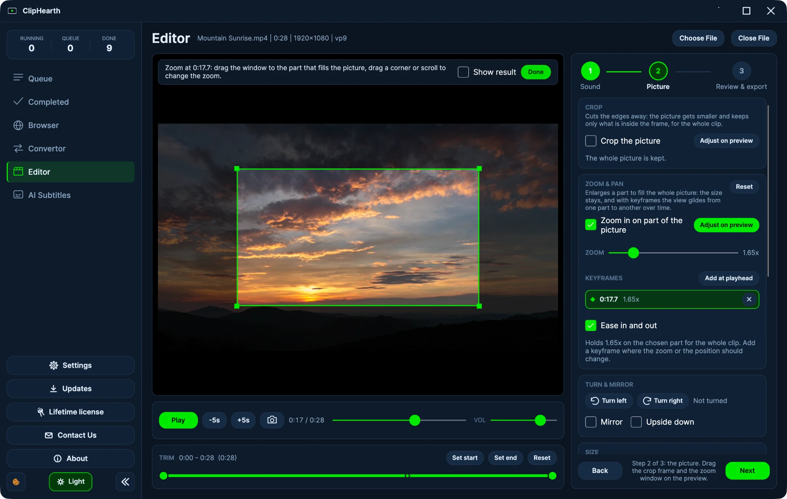The image size is (787, 499).
Task: Go to the Convertor arrows icon
Action: click(x=18, y=148)
